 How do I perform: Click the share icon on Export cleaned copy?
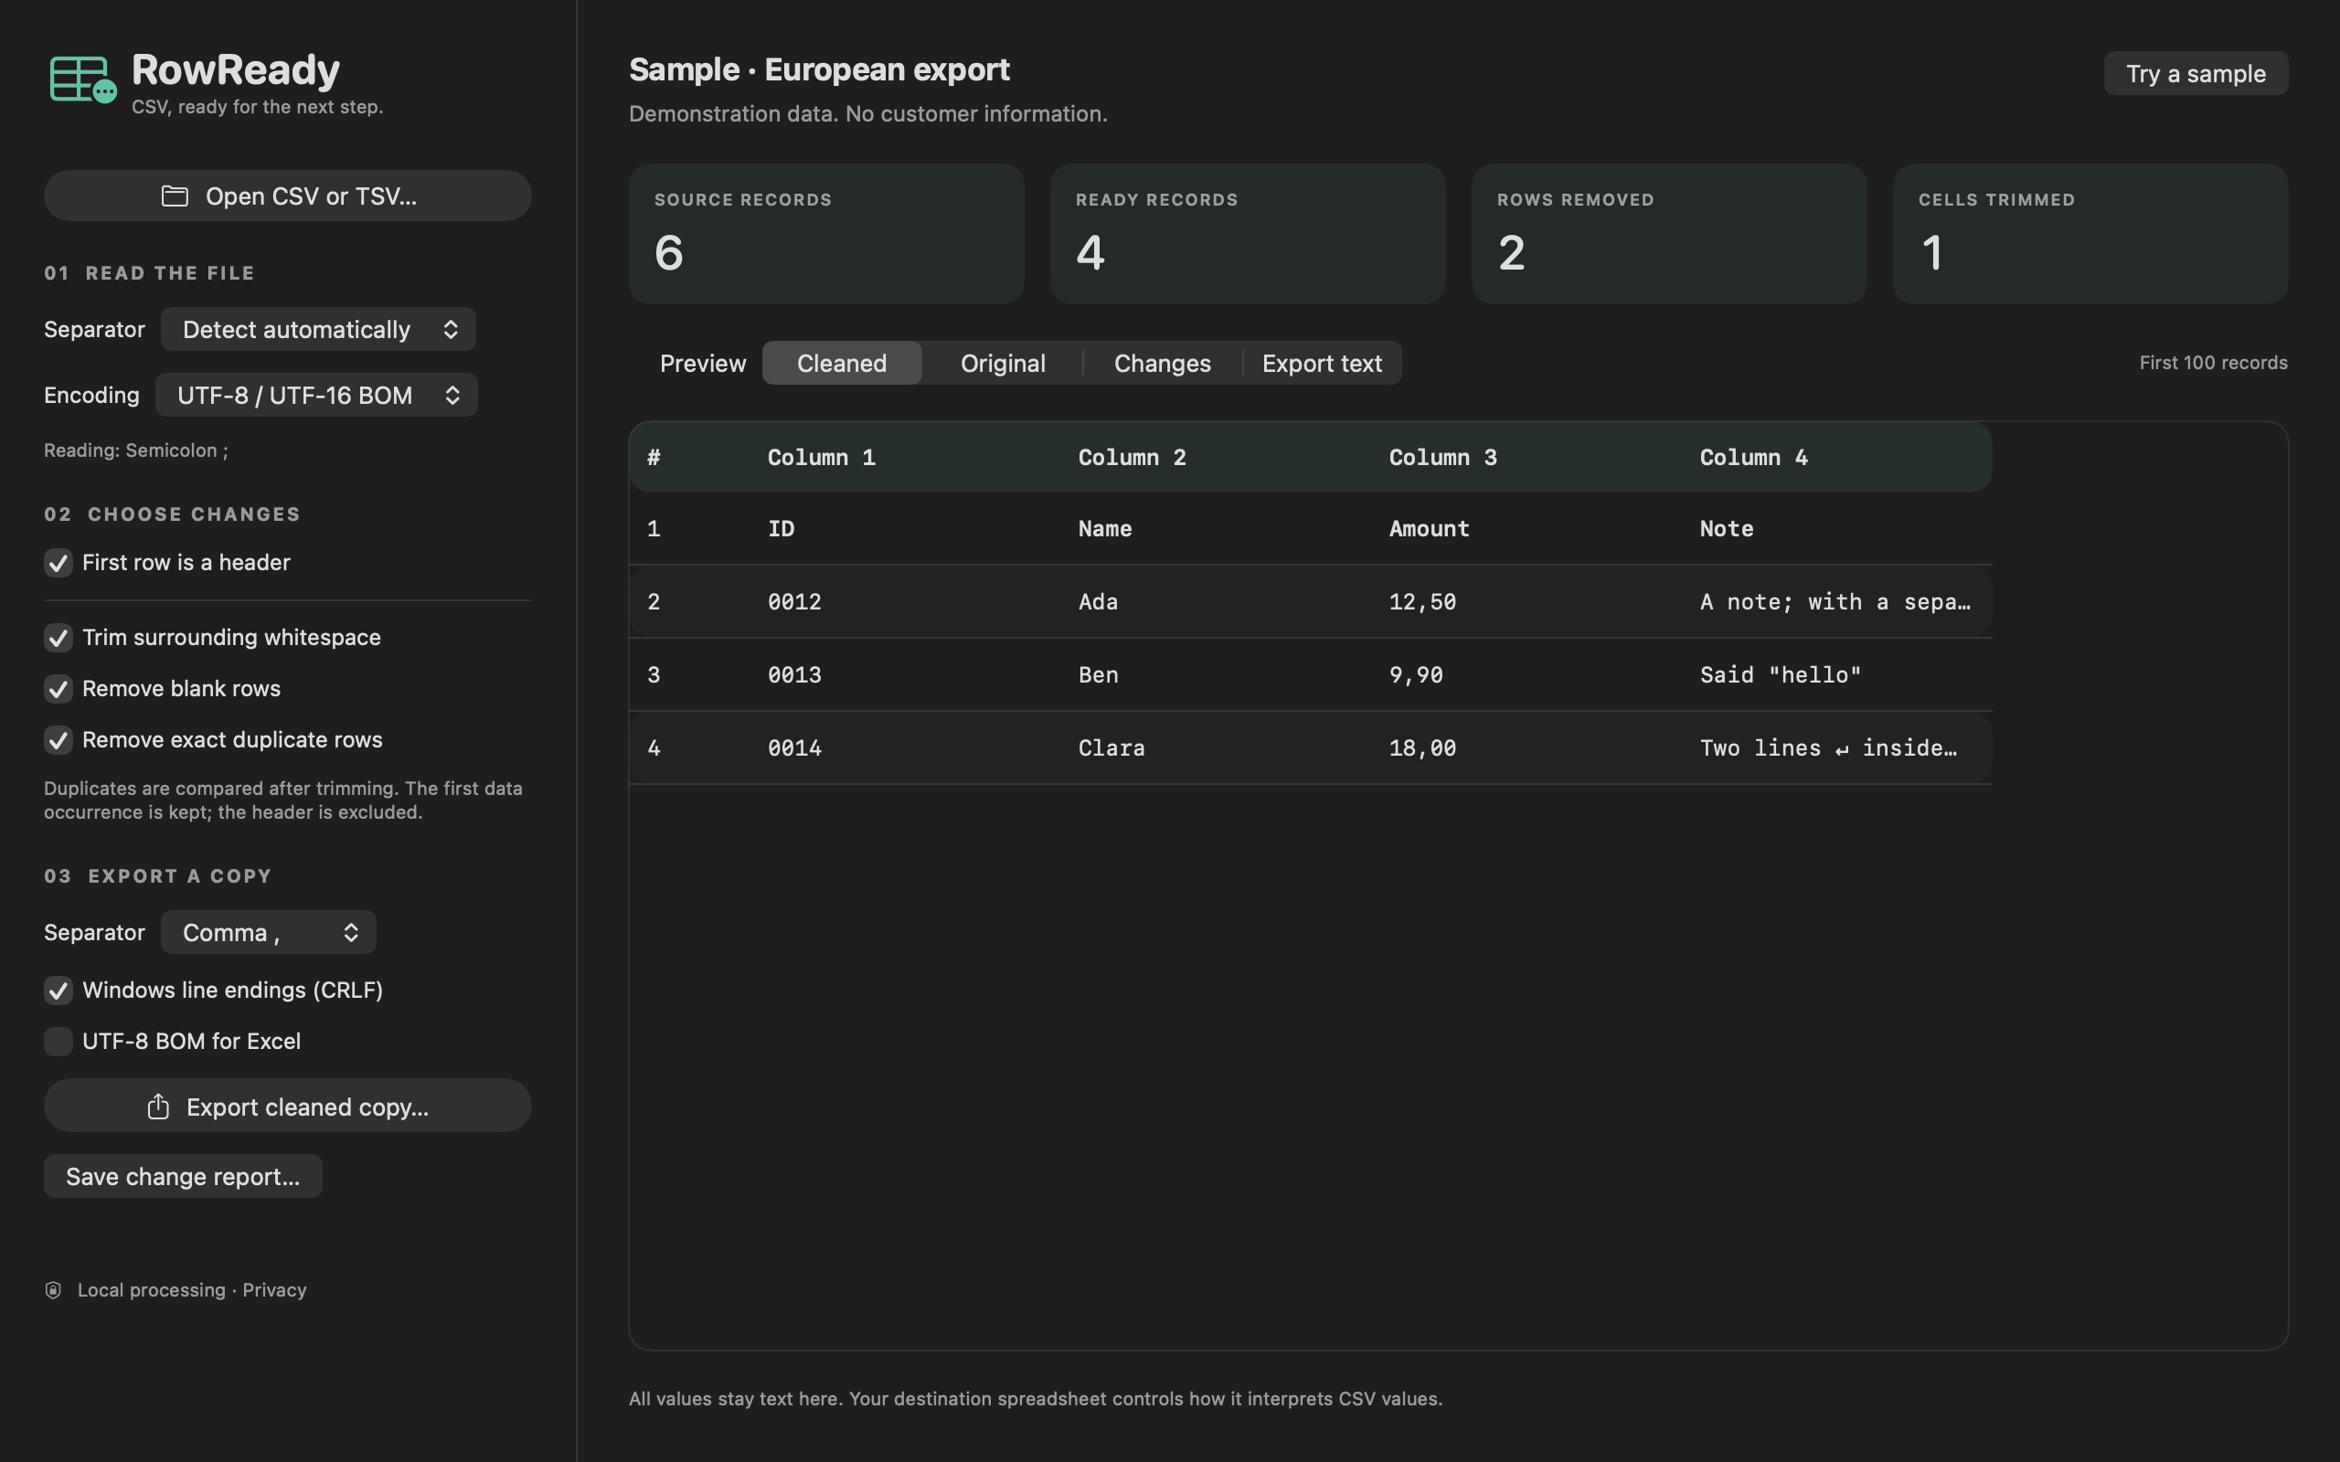[x=158, y=1107]
